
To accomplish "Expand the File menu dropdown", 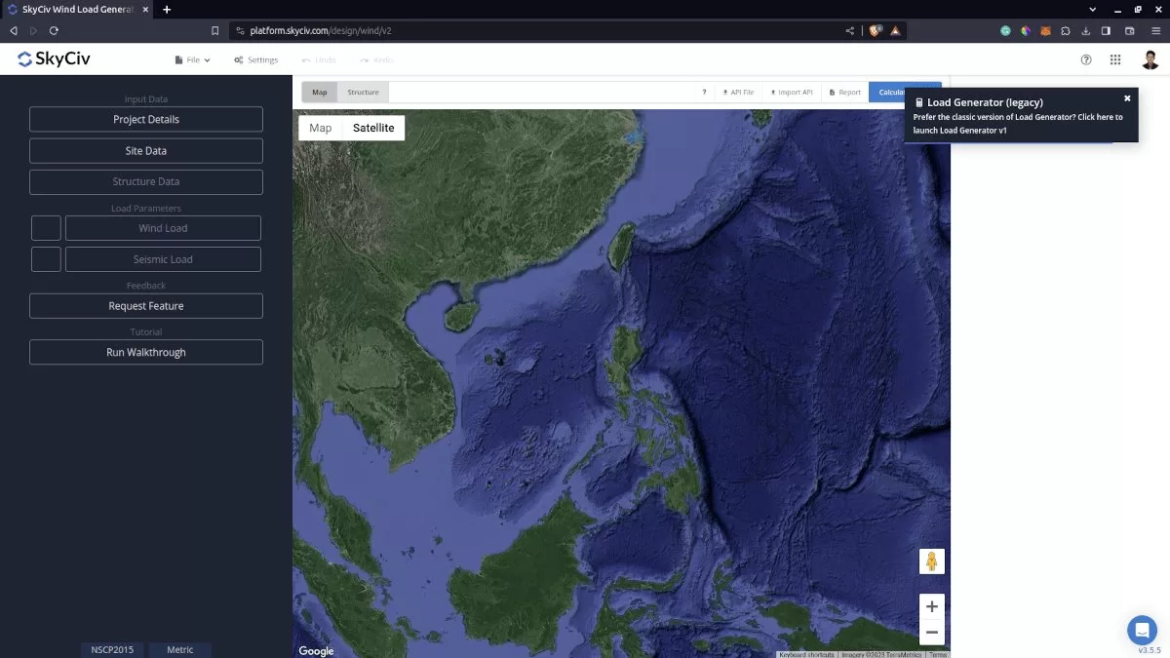I will [x=191, y=58].
